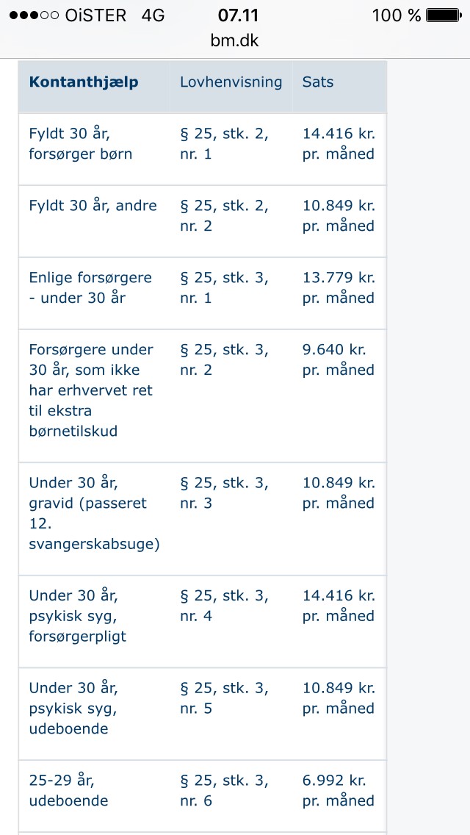470x835 pixels.
Task: Tap 'Under 30 år, psykisk syg, udeboende'
Action: coord(73,709)
